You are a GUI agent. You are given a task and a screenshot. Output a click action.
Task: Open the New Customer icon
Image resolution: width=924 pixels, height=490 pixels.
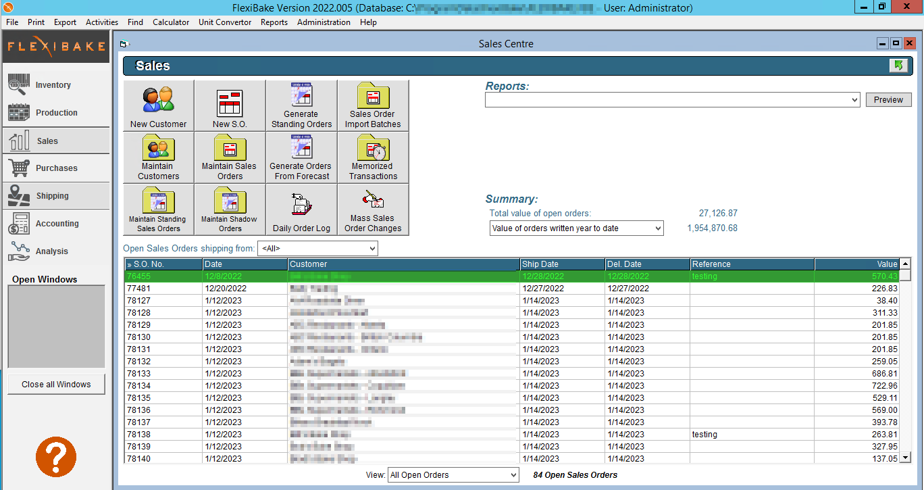point(159,105)
